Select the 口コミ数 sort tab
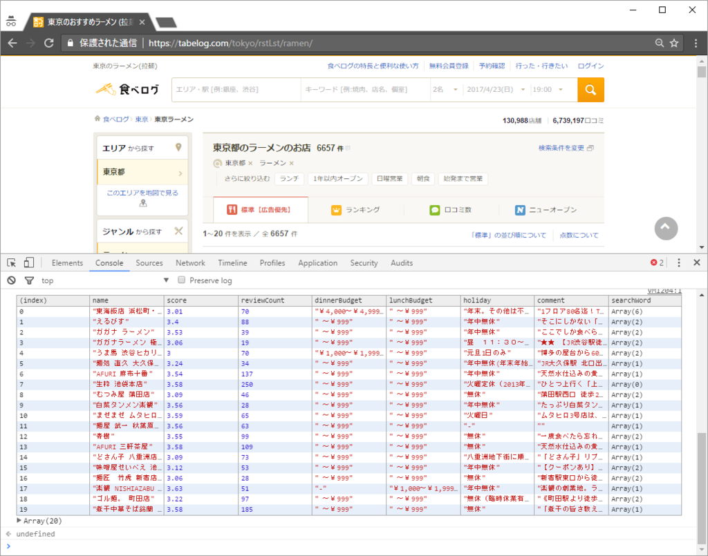Image resolution: width=708 pixels, height=556 pixels. (x=451, y=210)
